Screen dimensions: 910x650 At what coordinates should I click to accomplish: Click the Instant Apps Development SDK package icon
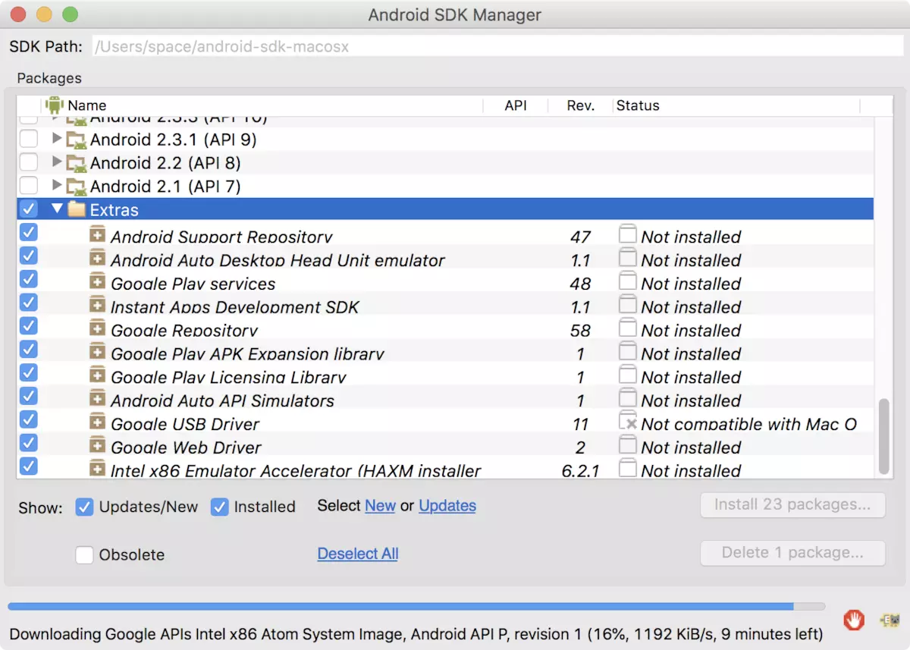pos(97,305)
